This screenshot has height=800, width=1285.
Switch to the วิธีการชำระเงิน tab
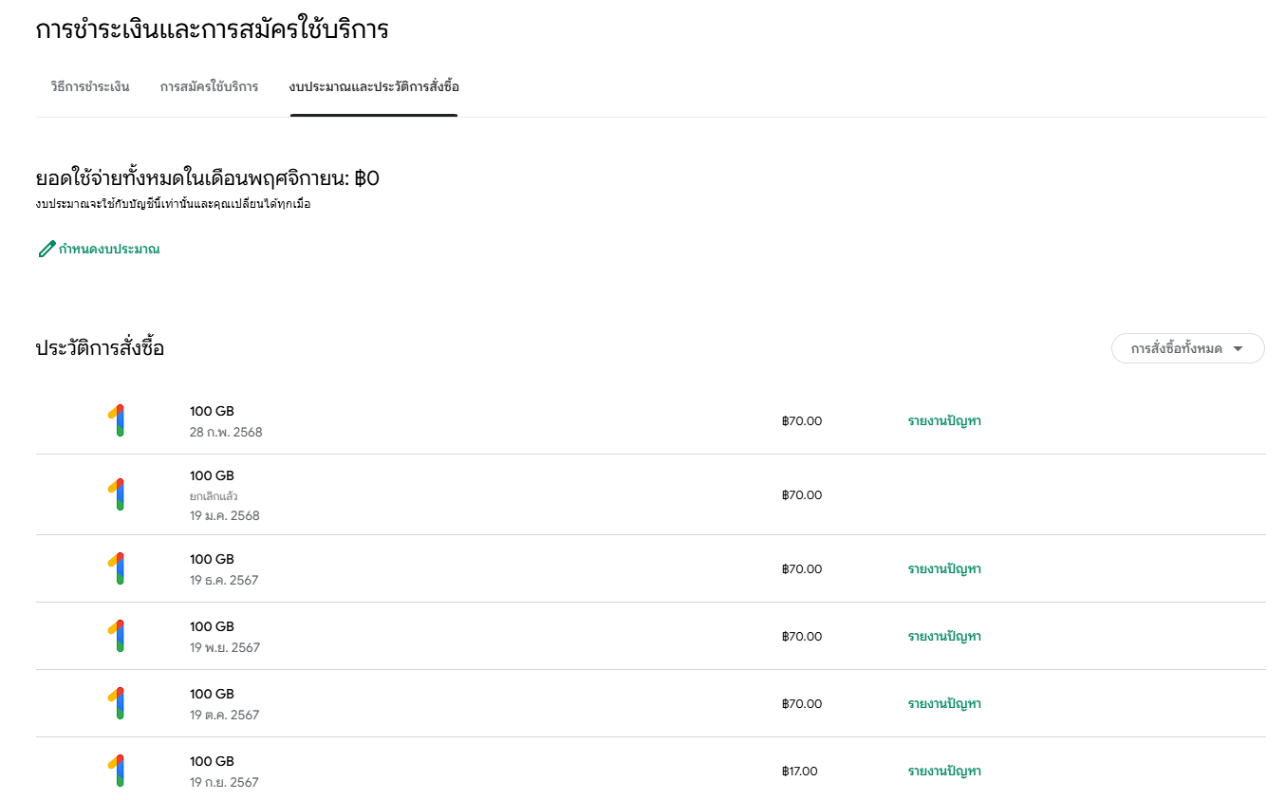(90, 87)
